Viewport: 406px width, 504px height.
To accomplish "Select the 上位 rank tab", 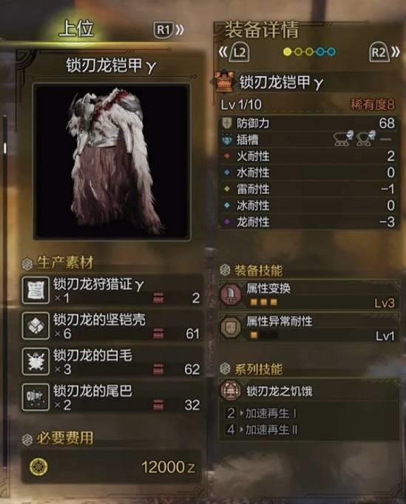I will coord(76,28).
